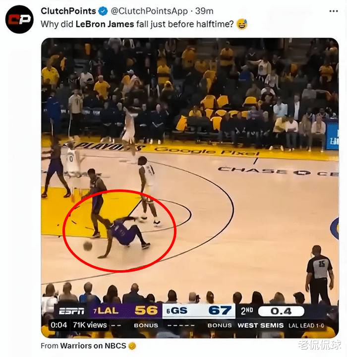Click the 39m post timestamp
The height and width of the screenshot is (357, 347).
204,11
